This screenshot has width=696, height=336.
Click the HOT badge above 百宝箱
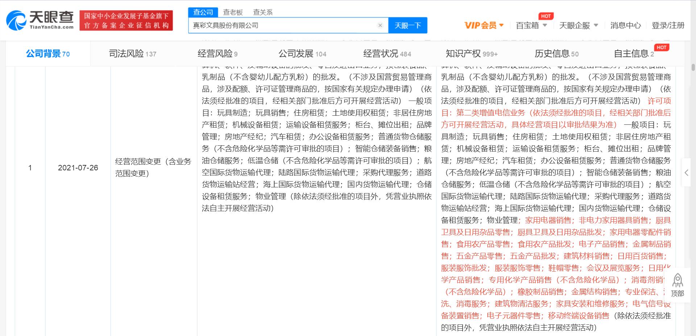(x=546, y=16)
